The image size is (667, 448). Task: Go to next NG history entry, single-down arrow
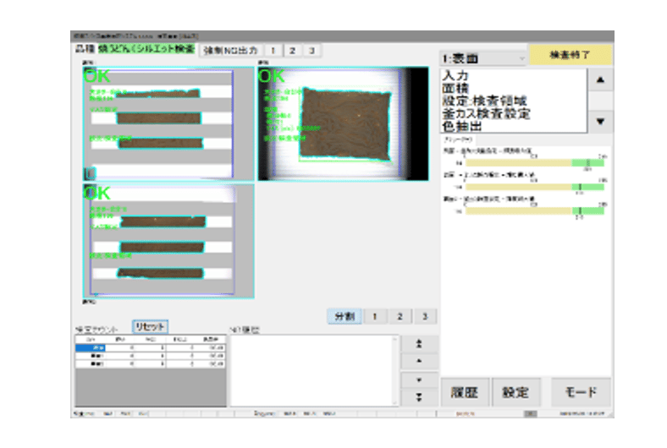point(419,380)
